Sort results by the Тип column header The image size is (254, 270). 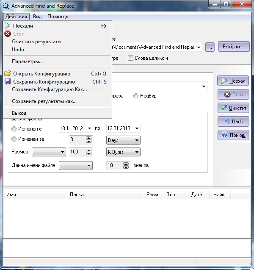(176, 195)
